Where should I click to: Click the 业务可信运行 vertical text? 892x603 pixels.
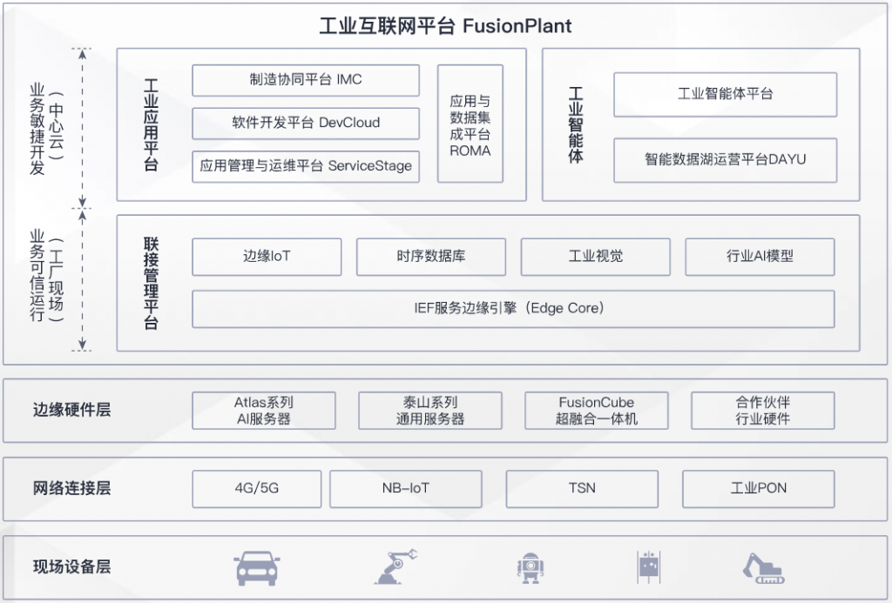click(37, 275)
